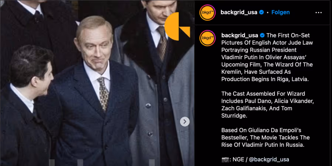Open backgrid_usa profile picture in post header
The width and height of the screenshot is (332, 166).
point(207,13)
